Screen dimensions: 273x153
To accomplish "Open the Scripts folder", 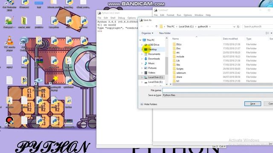I will click(x=180, y=69).
